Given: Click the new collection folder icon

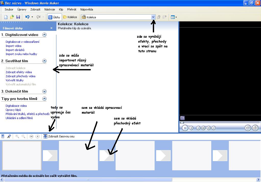Looking at the screenshot, I should point(165,17).
